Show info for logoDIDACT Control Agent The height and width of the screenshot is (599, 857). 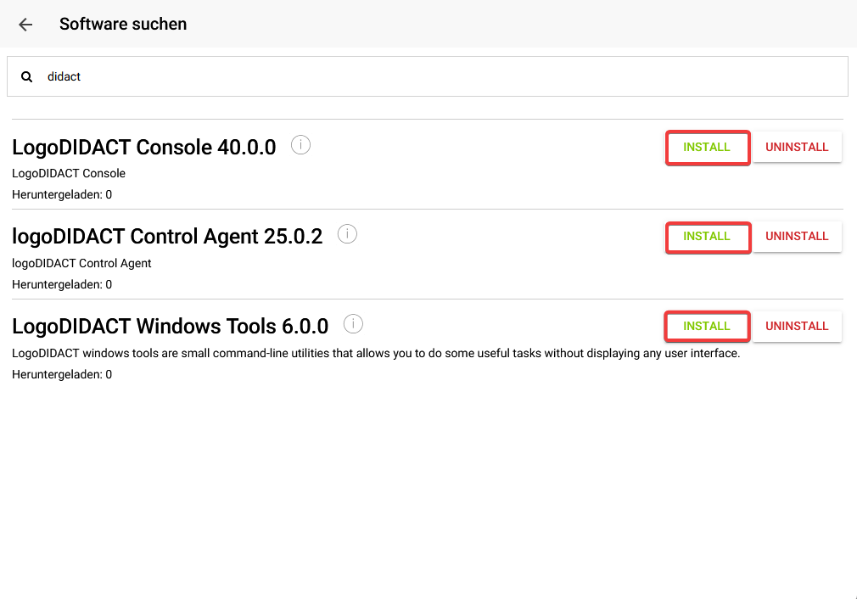[347, 234]
